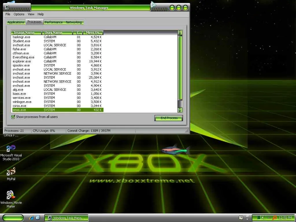296x222 pixels.
Task: Select the Everything.exe process row
Action: pyautogui.click(x=58, y=57)
